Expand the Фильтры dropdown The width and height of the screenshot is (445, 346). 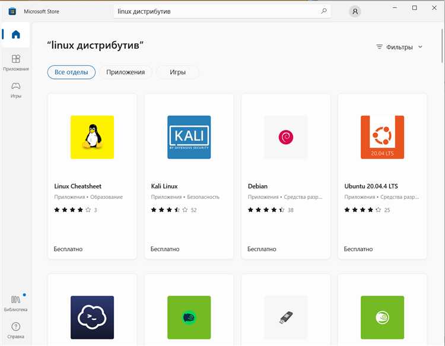point(399,47)
